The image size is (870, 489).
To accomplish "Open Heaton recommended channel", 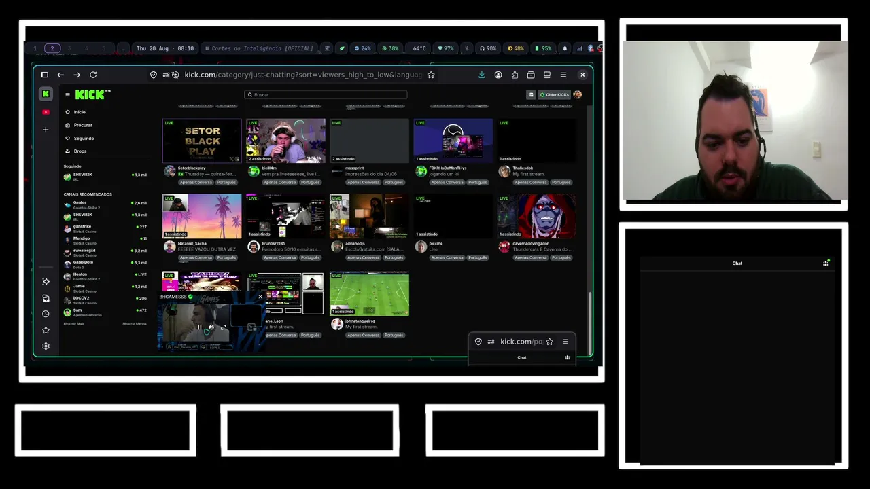I will click(x=105, y=276).
